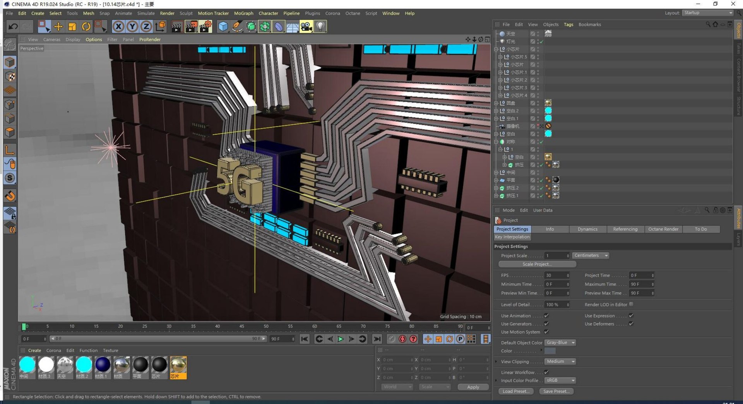
Task: Select the Rotate tool
Action: tap(86, 26)
